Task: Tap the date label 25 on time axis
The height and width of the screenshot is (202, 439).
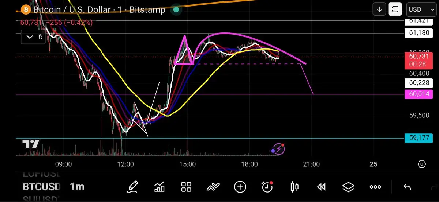Action: (x=374, y=164)
